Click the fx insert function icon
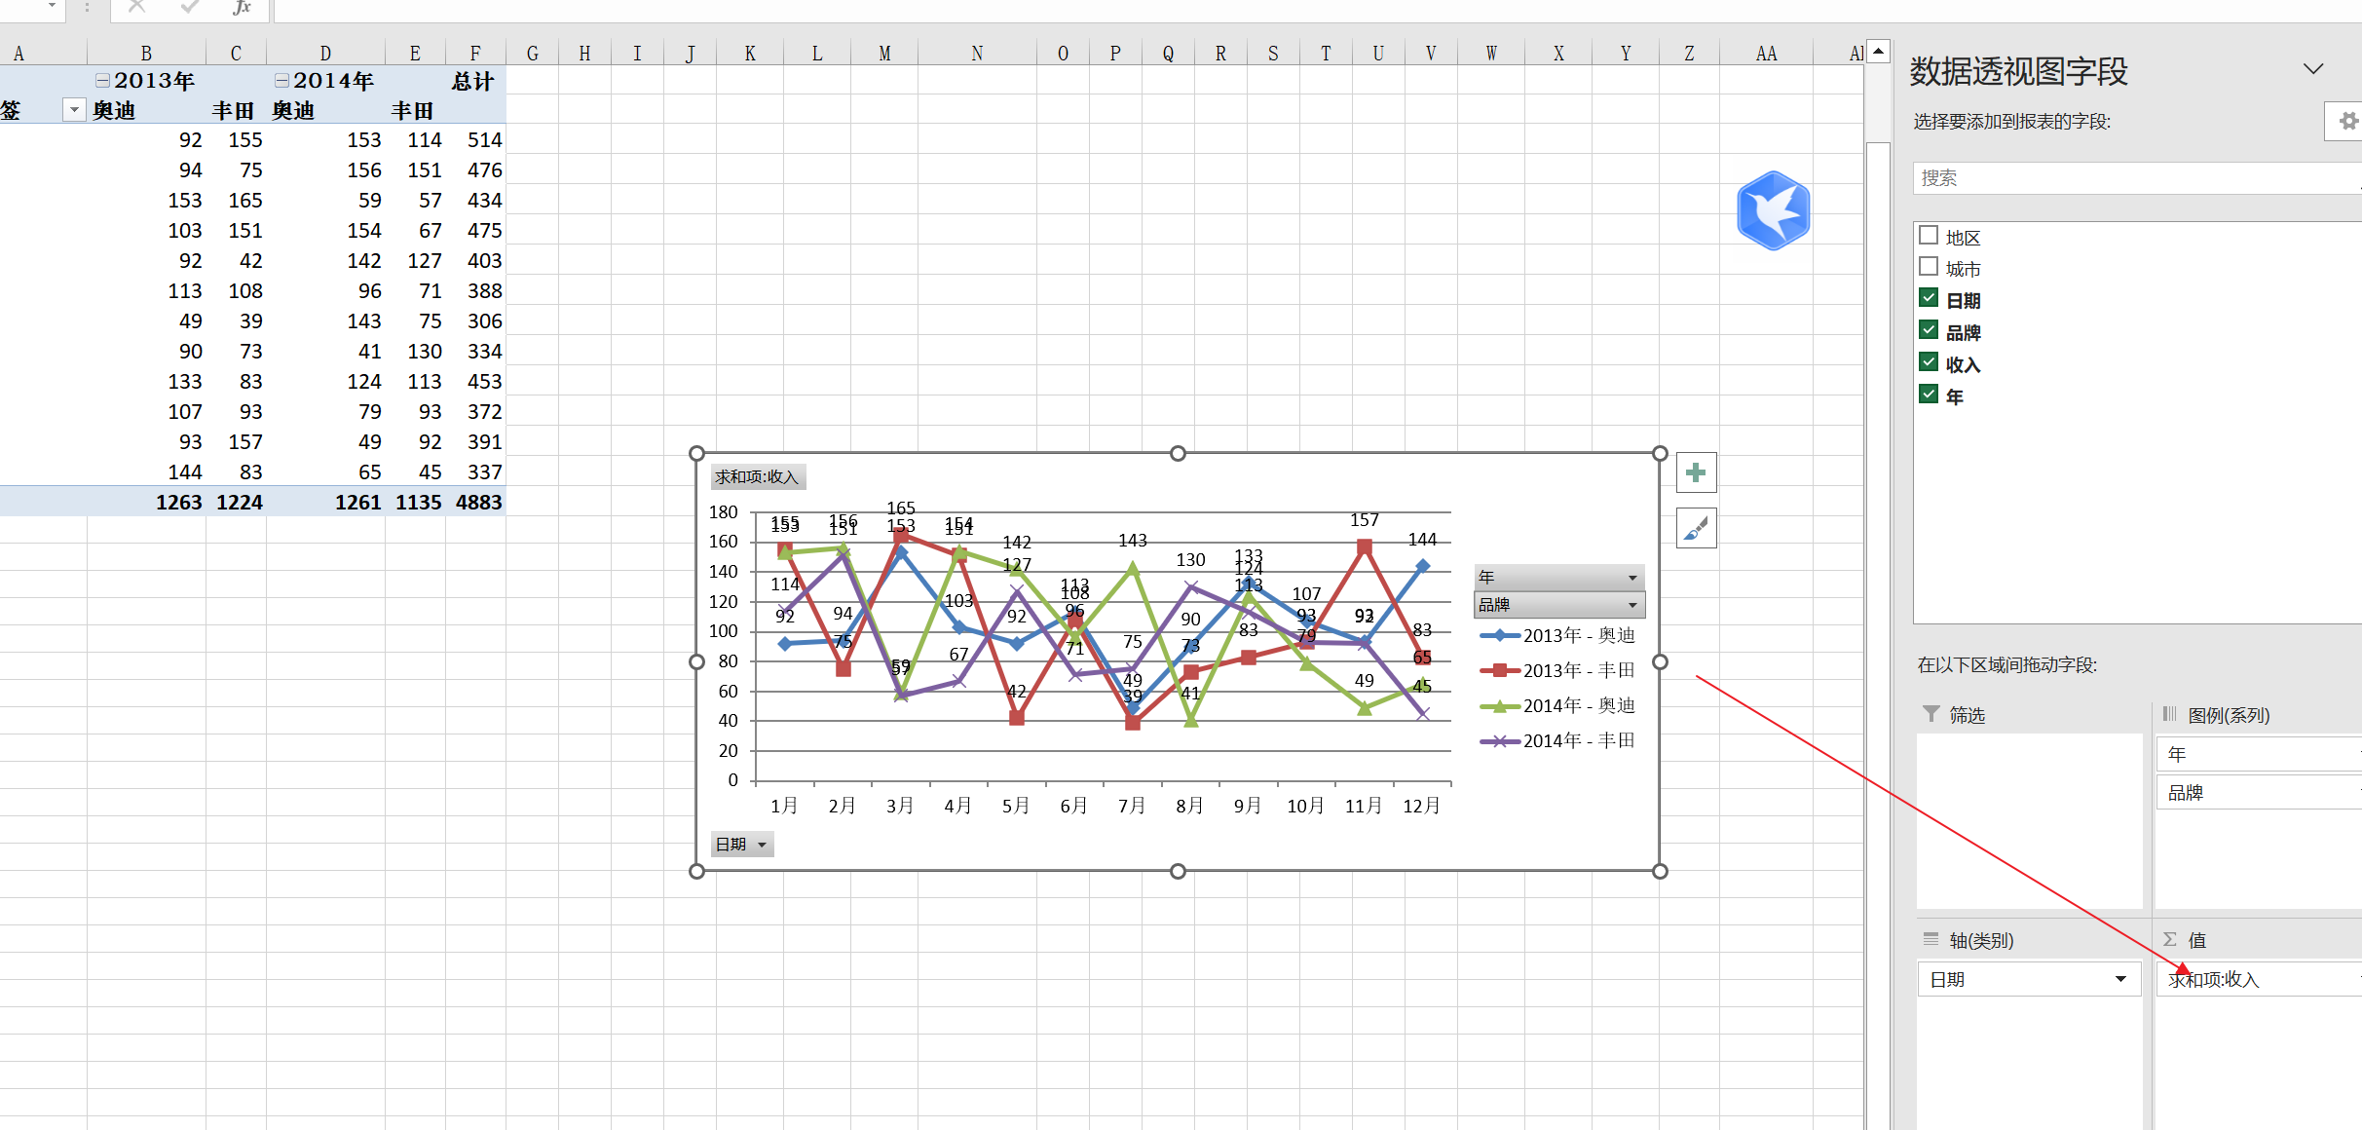Screen dimensions: 2362x1130 coord(242,8)
